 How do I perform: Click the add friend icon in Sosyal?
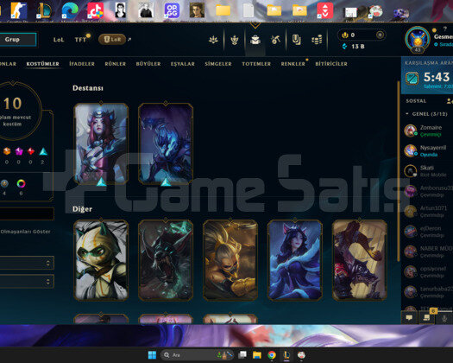coord(450,101)
